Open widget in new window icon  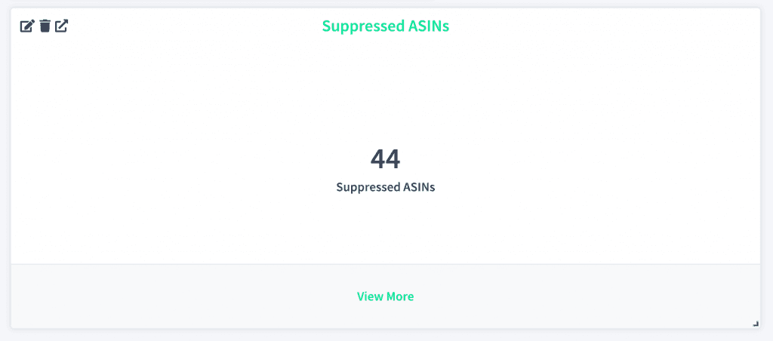[62, 26]
